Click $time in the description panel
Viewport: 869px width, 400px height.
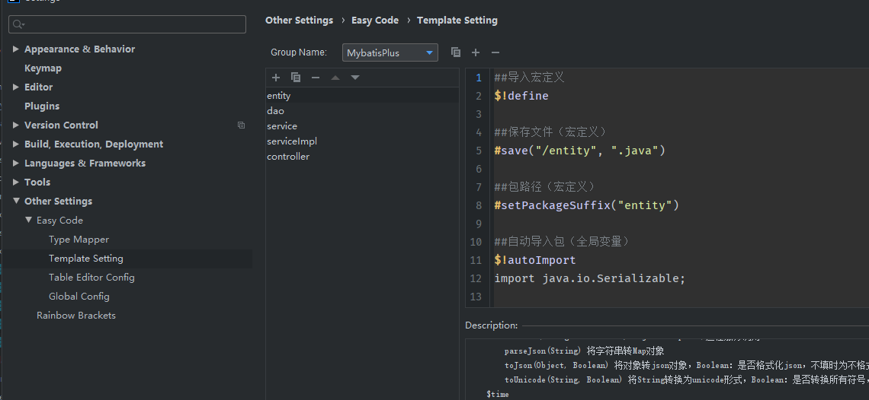(497, 394)
